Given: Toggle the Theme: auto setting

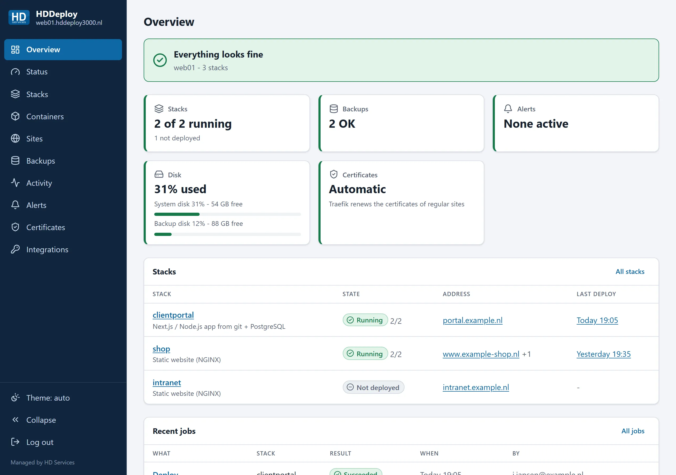Looking at the screenshot, I should tap(63, 398).
